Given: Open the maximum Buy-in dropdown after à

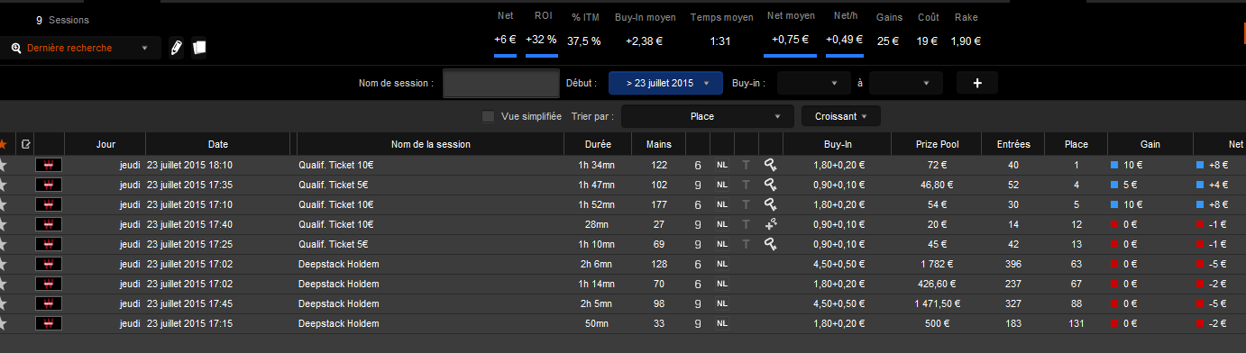Looking at the screenshot, I should [906, 83].
